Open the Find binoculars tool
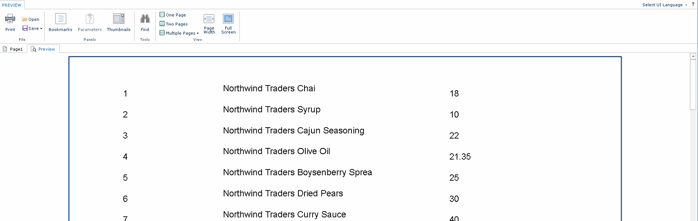Viewport: 698px width, 221px height. click(145, 18)
